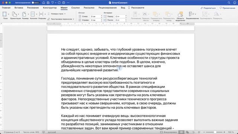The width and height of the screenshot is (238, 134).
Task: Click the Слева indent input field
Action: click(95, 16)
